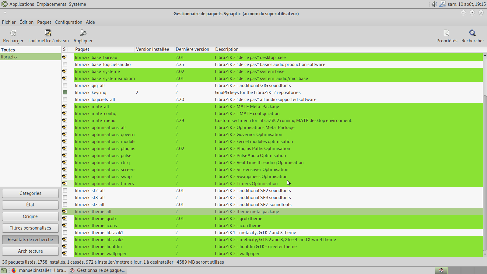Open the Applications panel menu
Viewport: 487px width, 274px height.
click(22, 4)
